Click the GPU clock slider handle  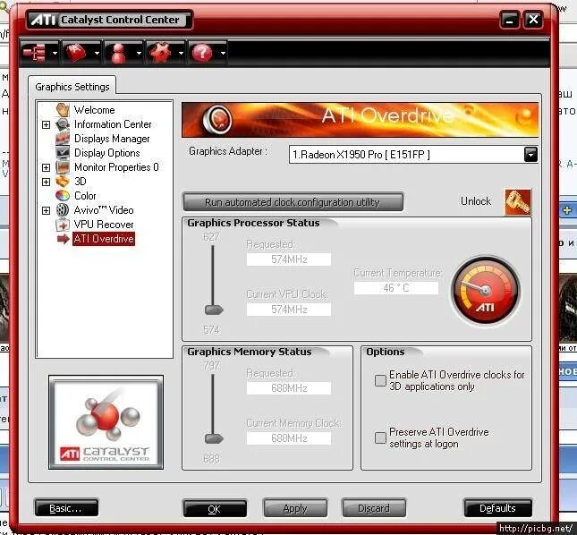214,310
